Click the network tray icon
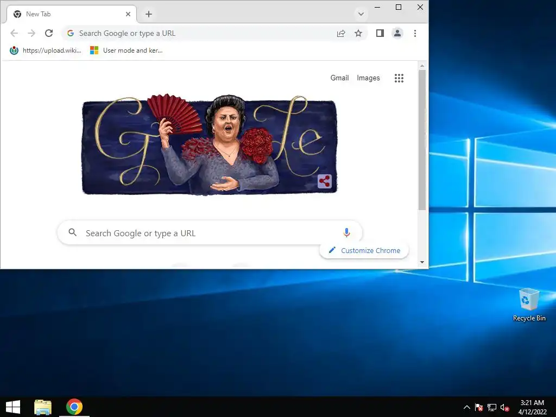The width and height of the screenshot is (556, 417). pos(492,407)
